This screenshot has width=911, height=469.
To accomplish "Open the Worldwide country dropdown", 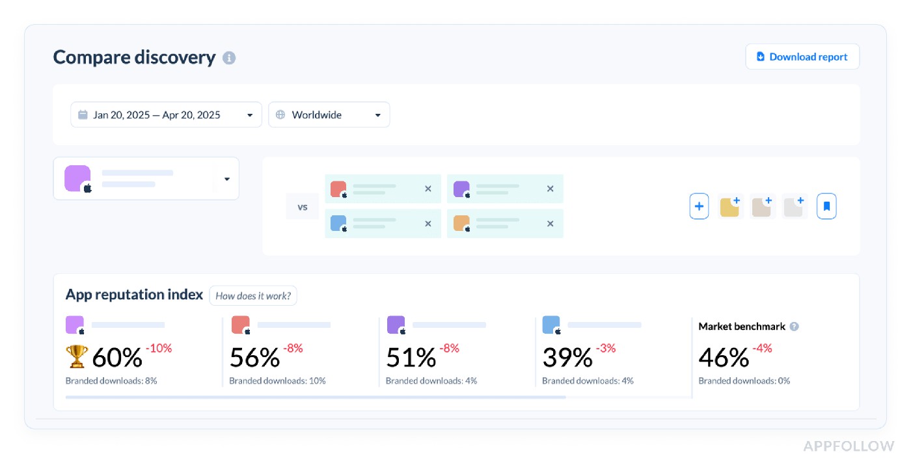I will tap(329, 114).
